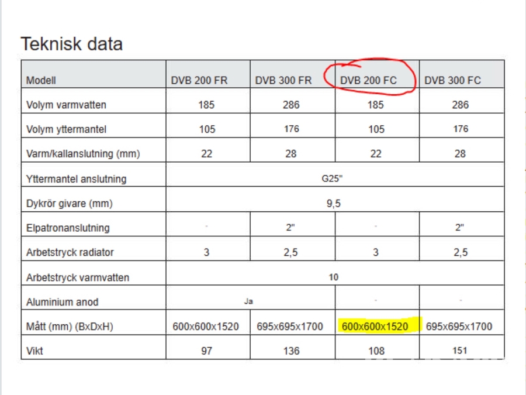Select the "Ja" value for Aluminium anod
The image size is (526, 395).
pos(249,302)
